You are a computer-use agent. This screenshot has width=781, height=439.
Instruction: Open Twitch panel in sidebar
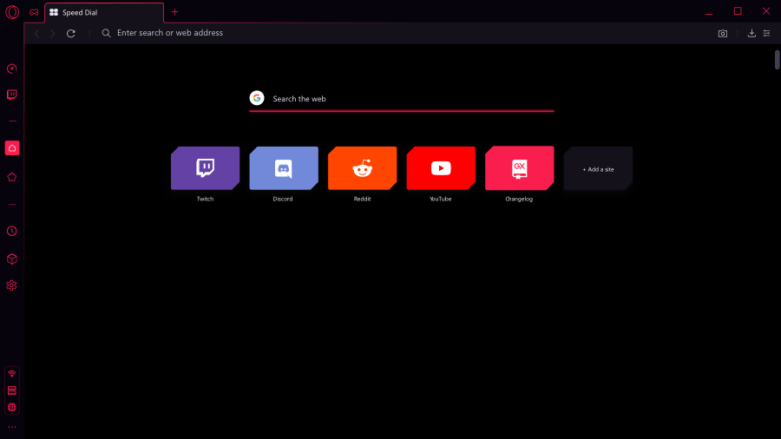[12, 95]
